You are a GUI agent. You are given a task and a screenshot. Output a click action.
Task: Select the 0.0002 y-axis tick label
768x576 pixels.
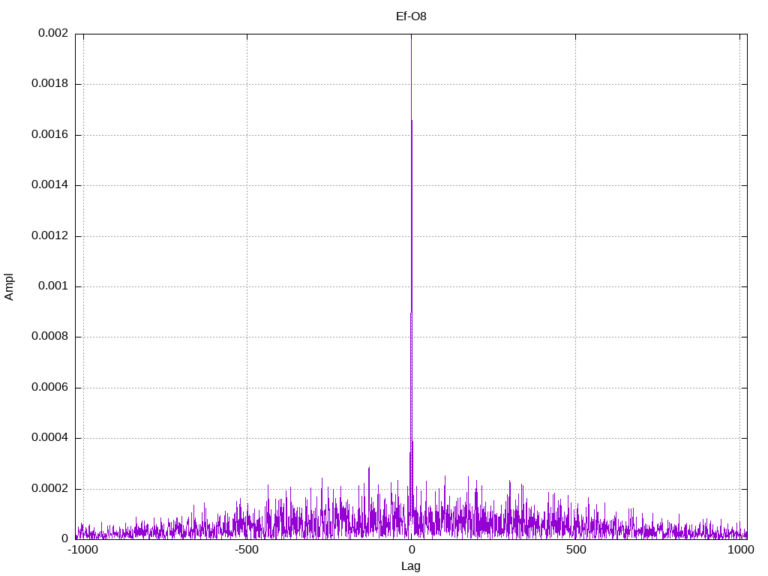click(49, 489)
